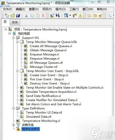This screenshot has width=115, height=140.
Task: Click the Copy toolbar icon
Action: [x=32, y=15]
